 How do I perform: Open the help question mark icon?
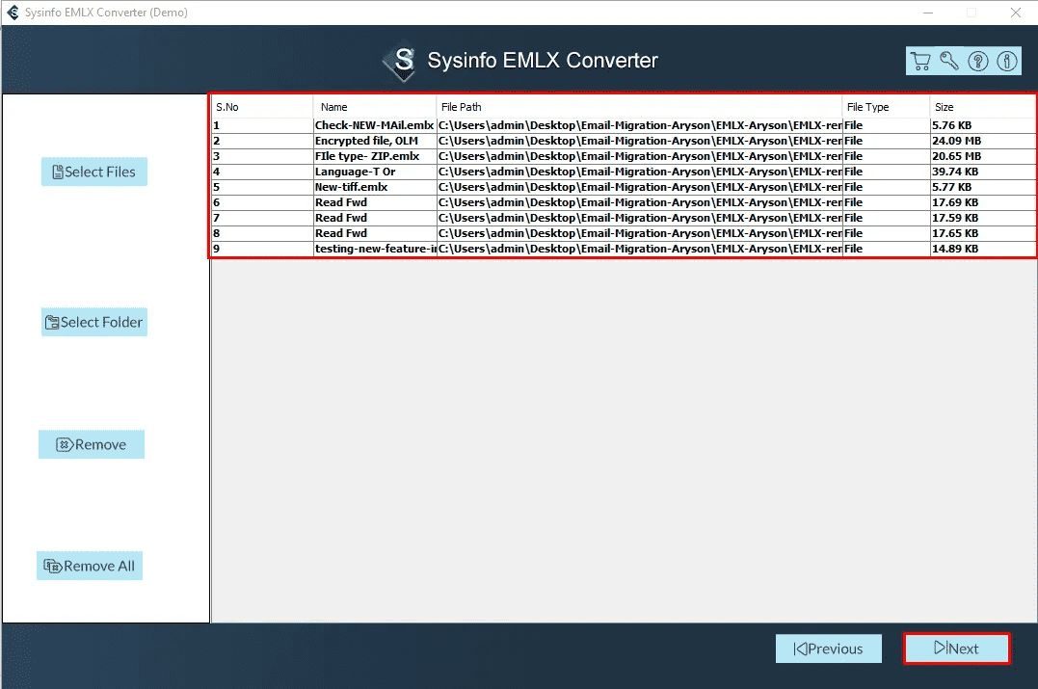(x=977, y=61)
